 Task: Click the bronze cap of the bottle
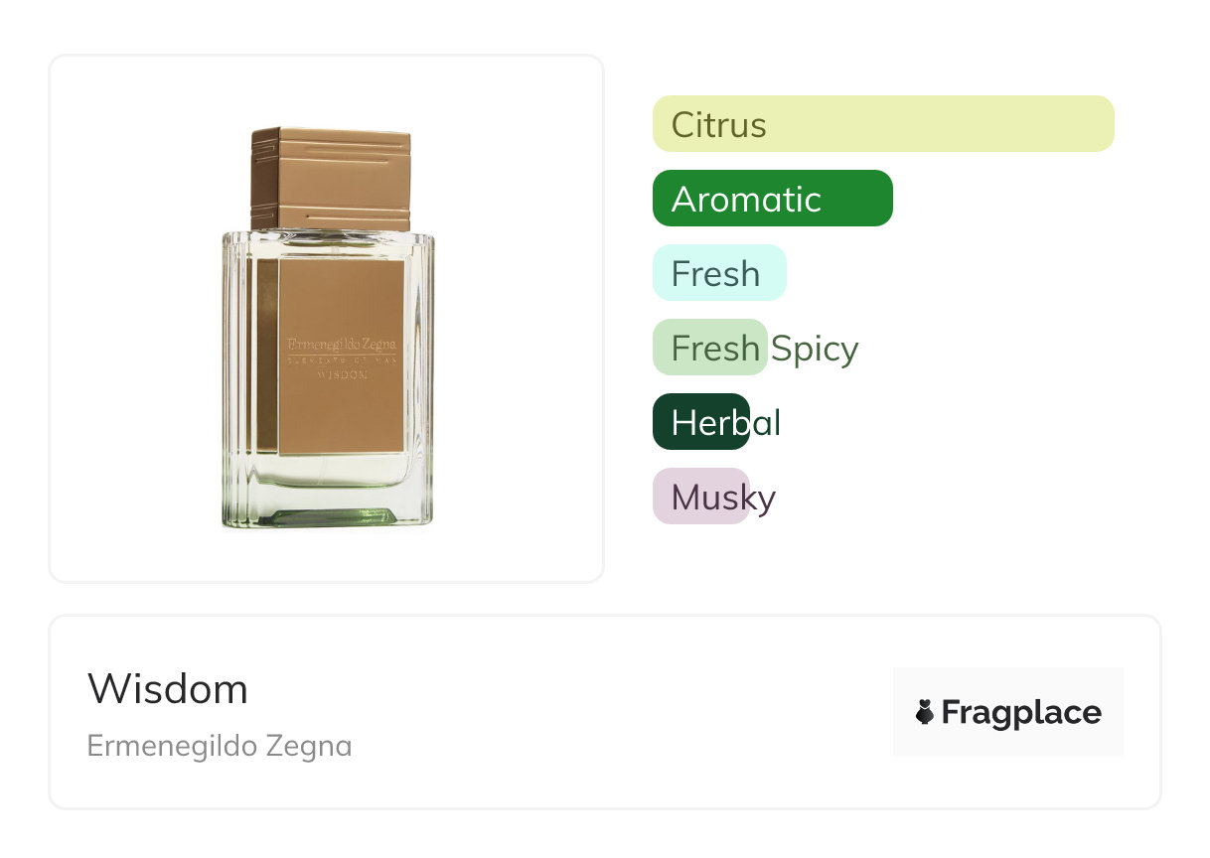[331, 179]
